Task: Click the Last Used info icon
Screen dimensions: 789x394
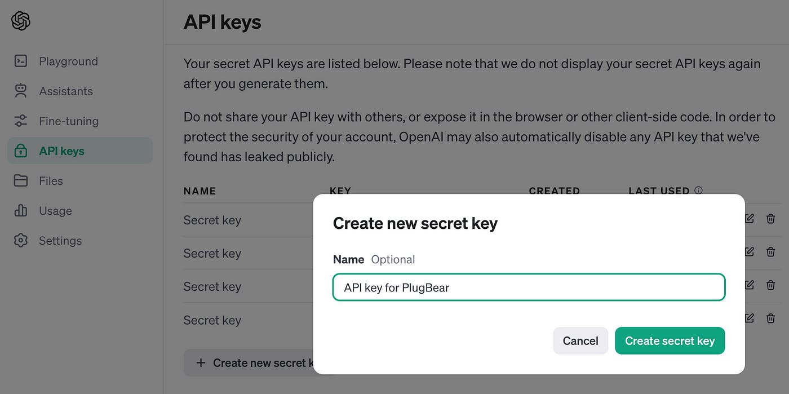Action: pyautogui.click(x=699, y=191)
